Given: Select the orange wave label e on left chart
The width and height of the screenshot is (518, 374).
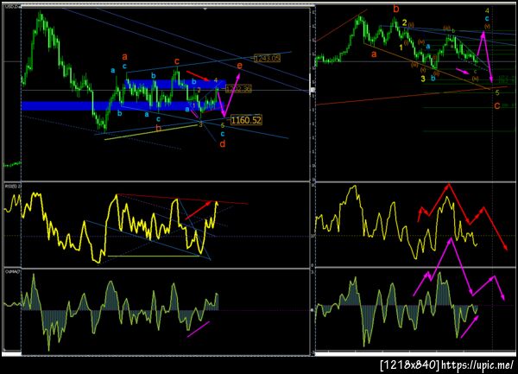Looking at the screenshot, I should 239,66.
